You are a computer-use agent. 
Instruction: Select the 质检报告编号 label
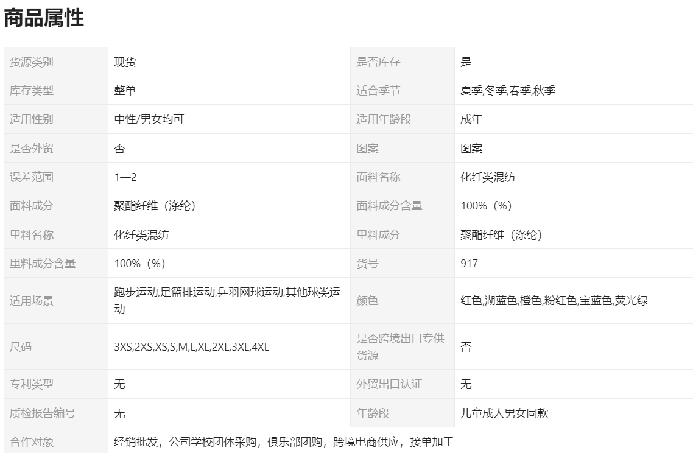[43, 413]
